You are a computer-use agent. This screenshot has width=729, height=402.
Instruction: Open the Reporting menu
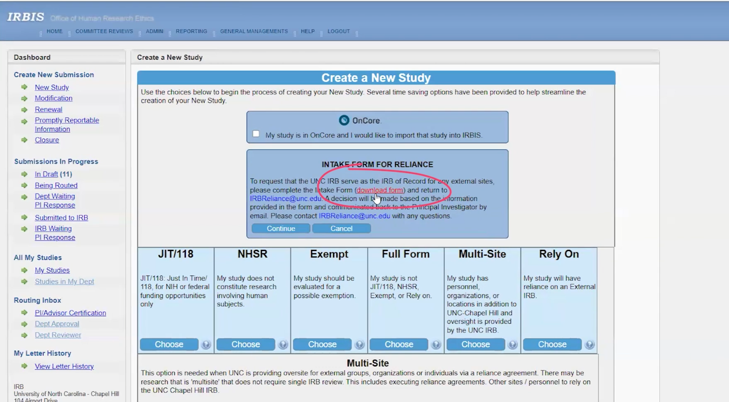[191, 31]
